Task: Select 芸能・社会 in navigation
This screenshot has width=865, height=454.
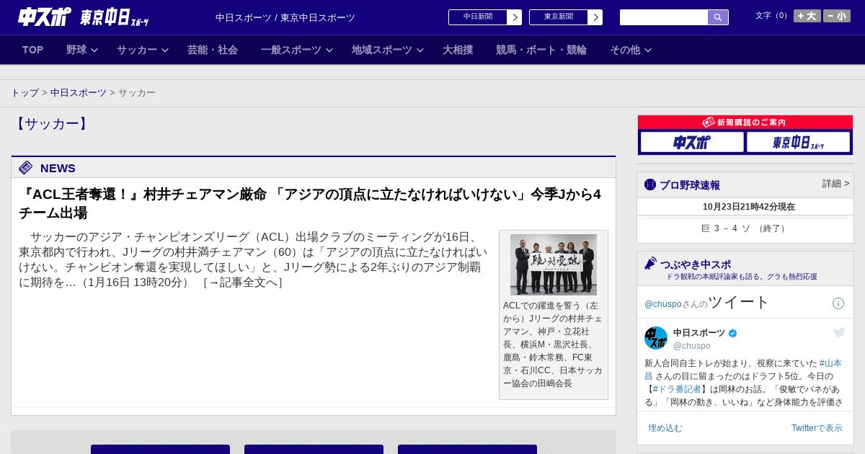Action: tap(213, 50)
